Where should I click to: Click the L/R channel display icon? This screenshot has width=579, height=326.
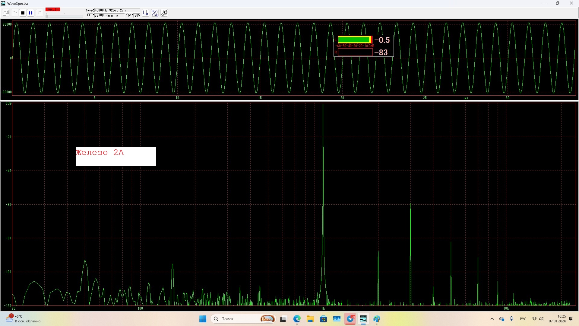click(146, 13)
